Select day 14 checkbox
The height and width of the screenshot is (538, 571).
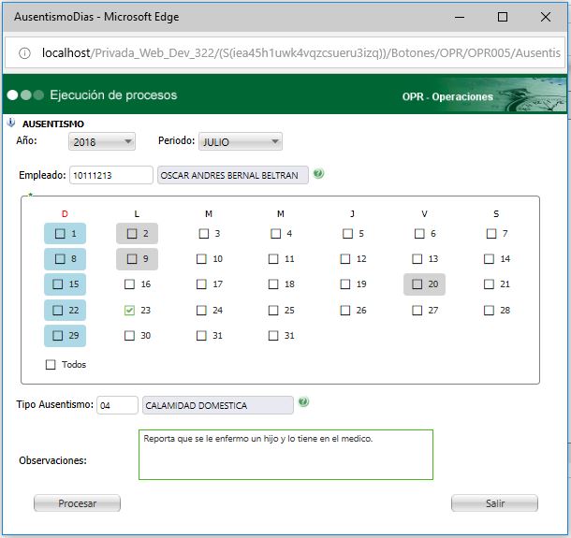click(x=489, y=259)
